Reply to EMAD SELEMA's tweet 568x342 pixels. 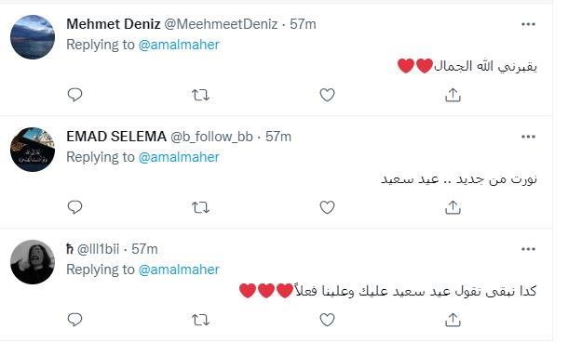(x=75, y=207)
